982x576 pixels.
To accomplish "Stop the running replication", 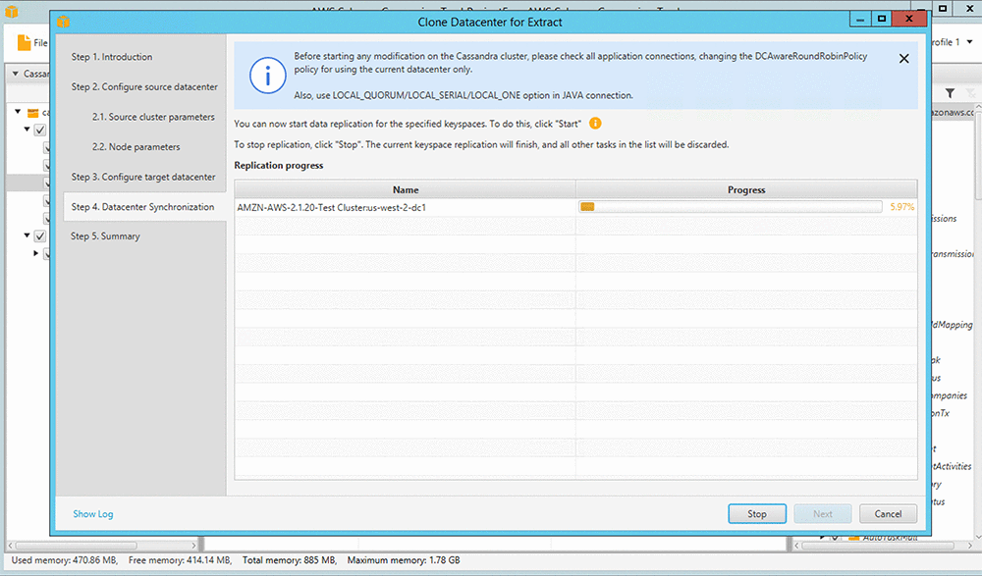I will click(756, 513).
